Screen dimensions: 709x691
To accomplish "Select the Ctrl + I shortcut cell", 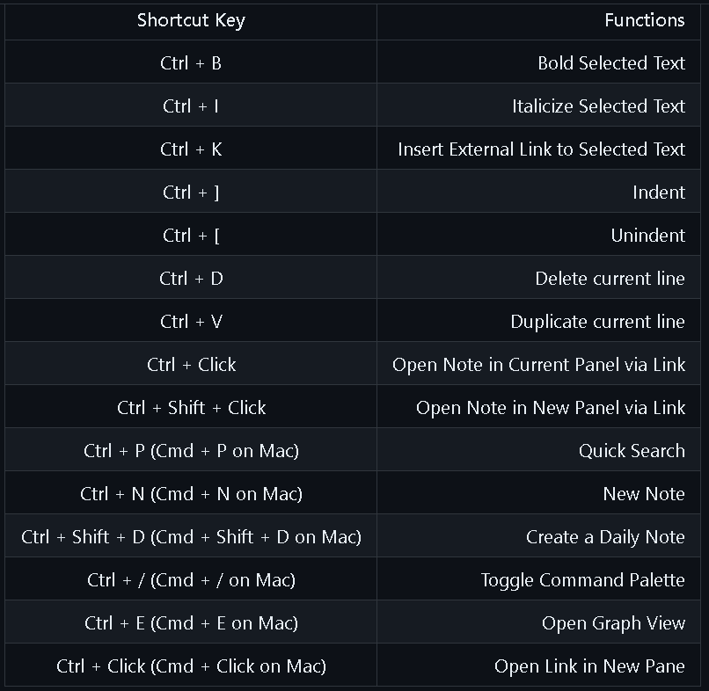I will (x=191, y=106).
